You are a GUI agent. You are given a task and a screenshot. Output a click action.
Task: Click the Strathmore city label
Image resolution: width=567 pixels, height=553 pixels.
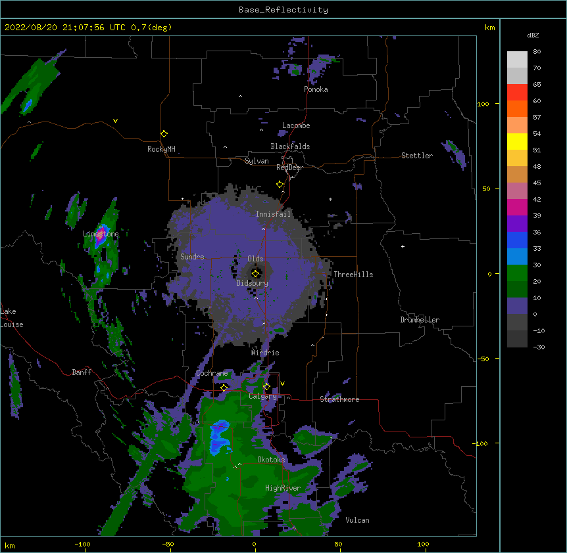[x=339, y=399]
